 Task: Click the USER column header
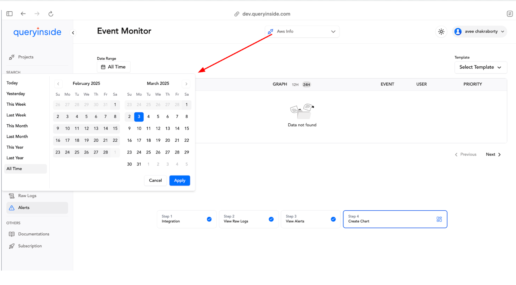(x=422, y=84)
